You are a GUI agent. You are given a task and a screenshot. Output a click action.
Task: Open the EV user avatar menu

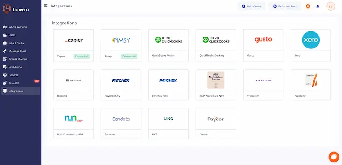[330, 6]
